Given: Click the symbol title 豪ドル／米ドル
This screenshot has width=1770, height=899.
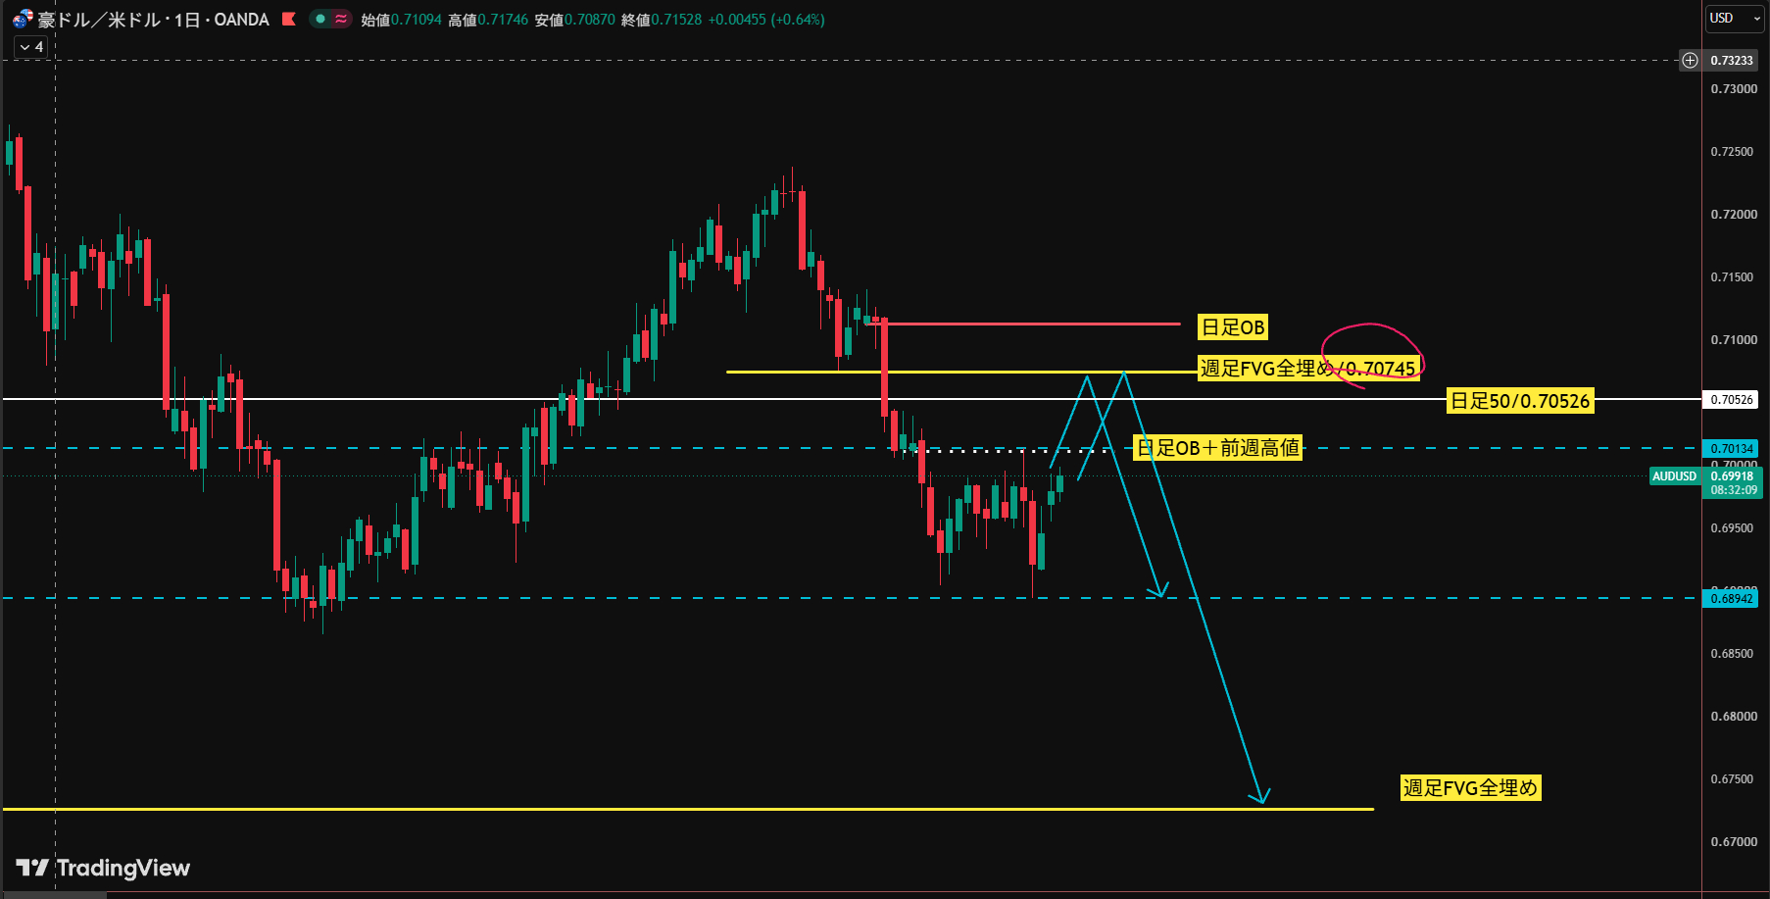Looking at the screenshot, I should click(99, 20).
